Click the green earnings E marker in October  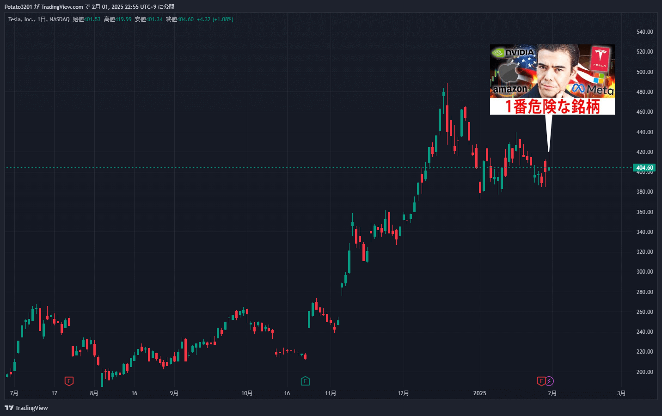click(305, 381)
